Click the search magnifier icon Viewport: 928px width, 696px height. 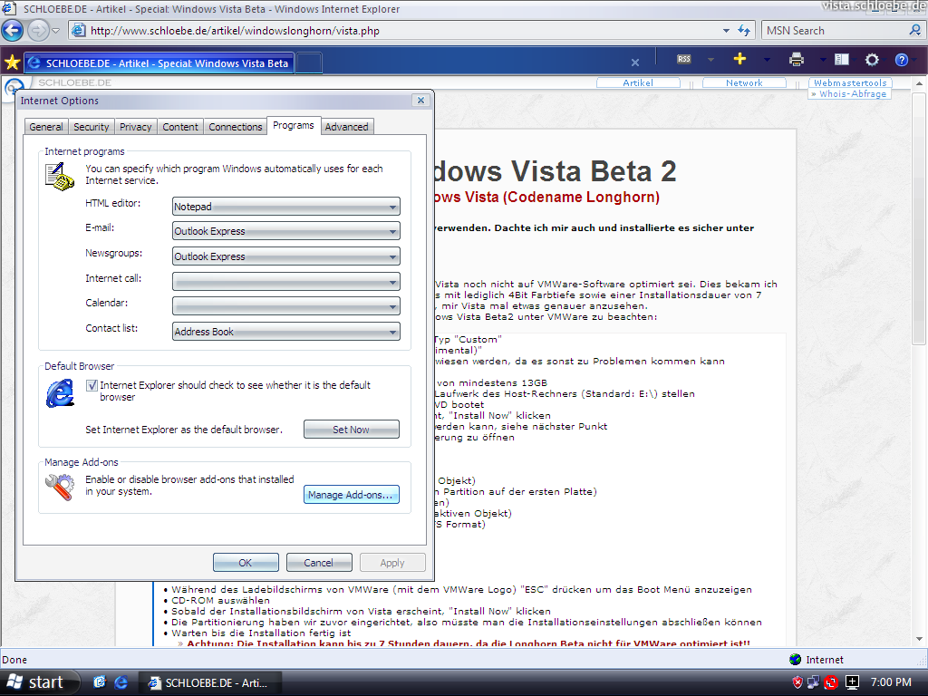point(915,30)
